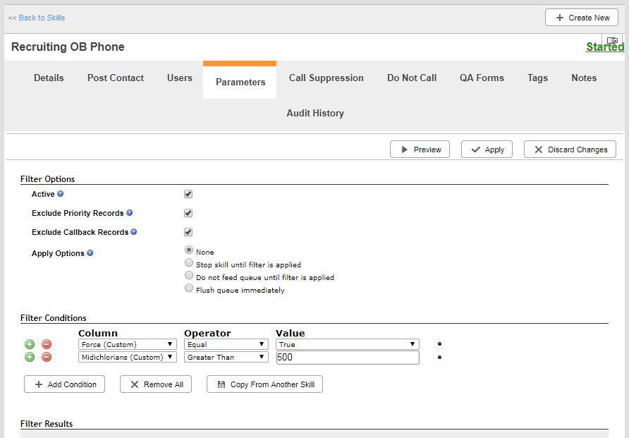Click red remove icon in Force row
Screen dimensions: 629x438
[47, 344]
